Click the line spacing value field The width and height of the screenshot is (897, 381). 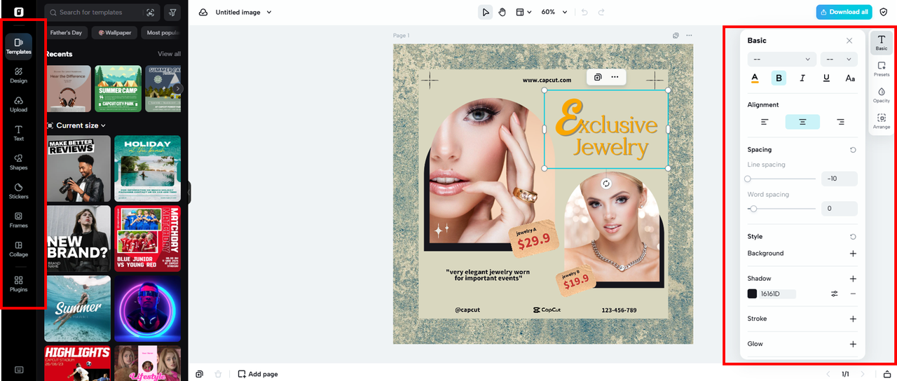tap(840, 179)
